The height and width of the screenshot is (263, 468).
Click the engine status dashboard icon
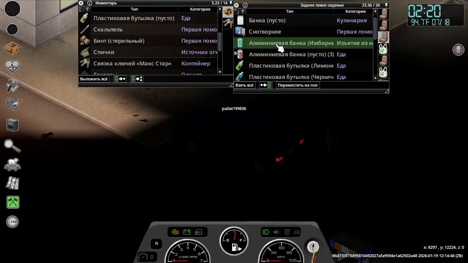point(175,232)
